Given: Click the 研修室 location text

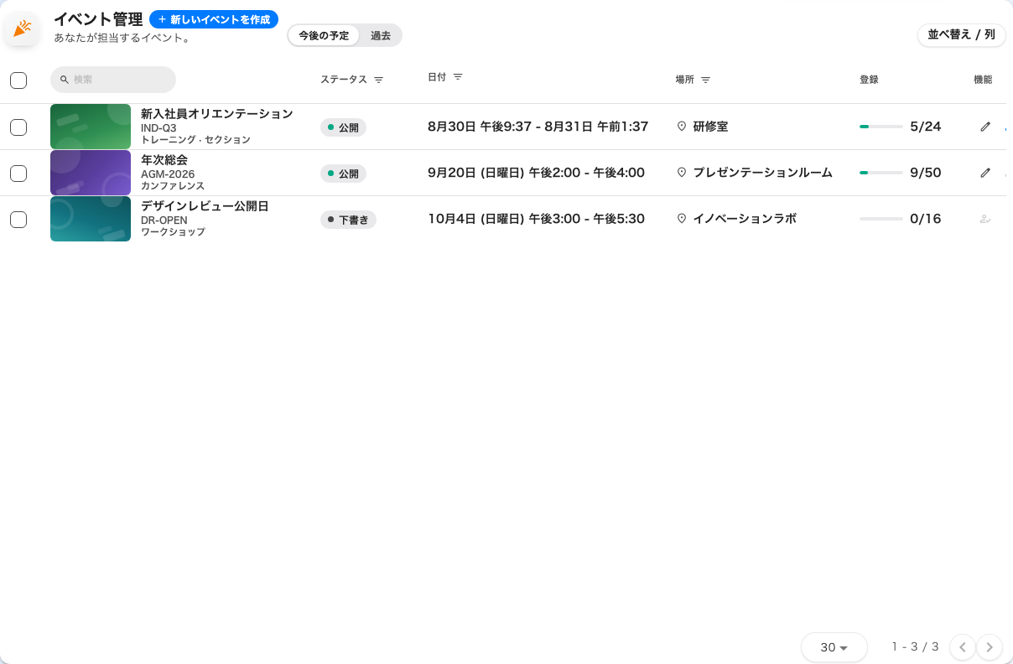Looking at the screenshot, I should click(x=710, y=127).
